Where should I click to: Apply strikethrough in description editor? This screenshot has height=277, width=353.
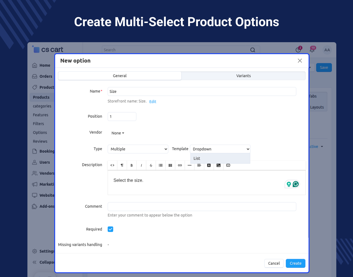click(x=151, y=165)
